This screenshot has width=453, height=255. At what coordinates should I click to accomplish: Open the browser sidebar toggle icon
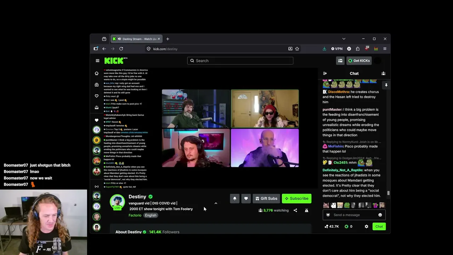click(x=96, y=49)
